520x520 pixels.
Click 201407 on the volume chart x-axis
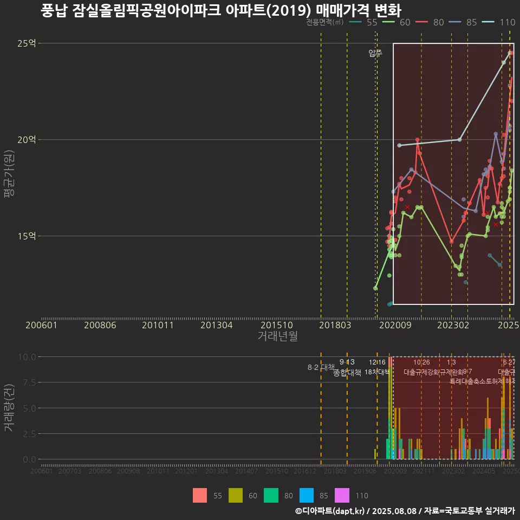point(246,471)
